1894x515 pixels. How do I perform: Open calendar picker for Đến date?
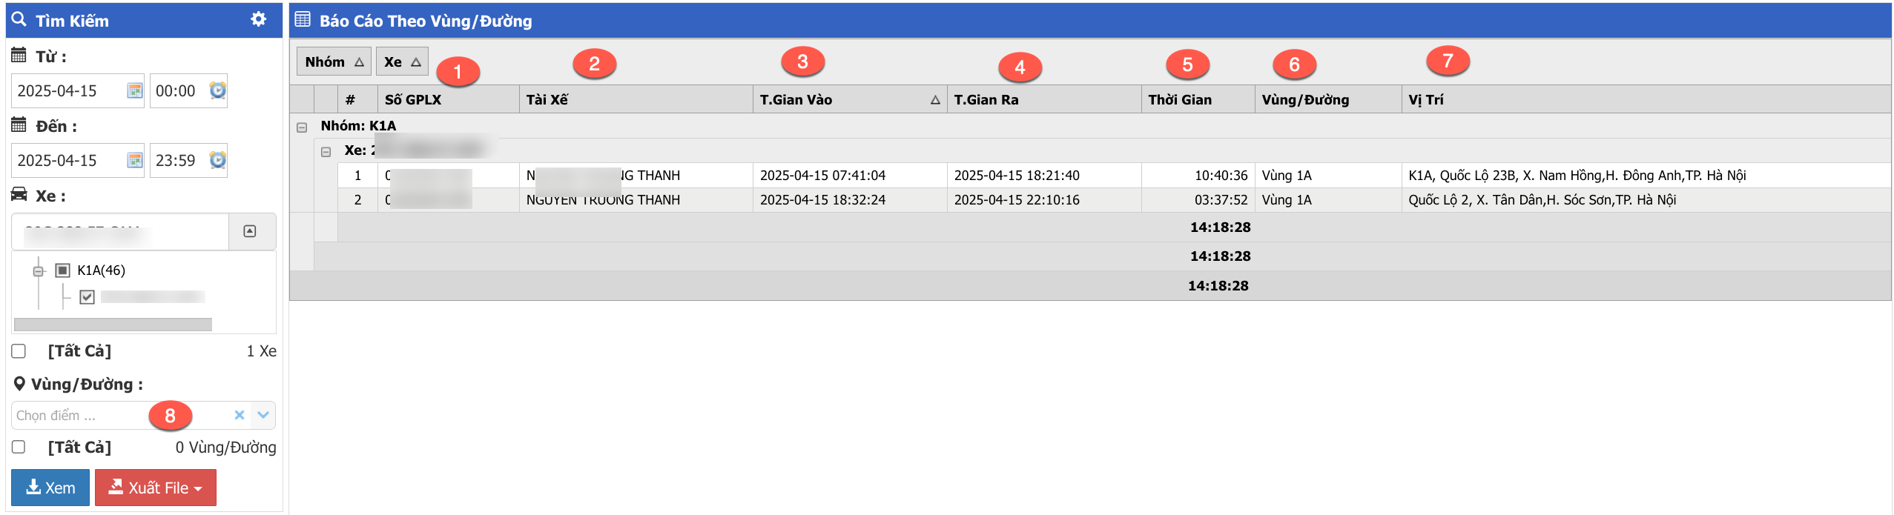click(134, 160)
